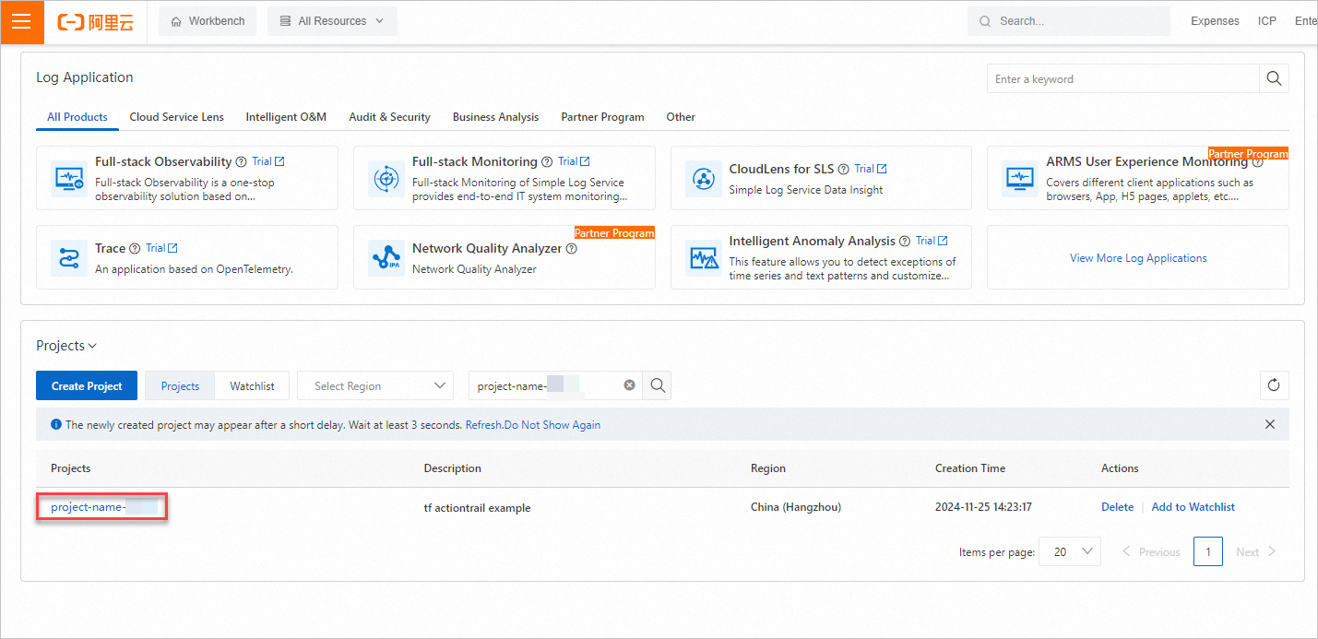Click the project search magnifier button
This screenshot has height=639, width=1318.
[658, 385]
